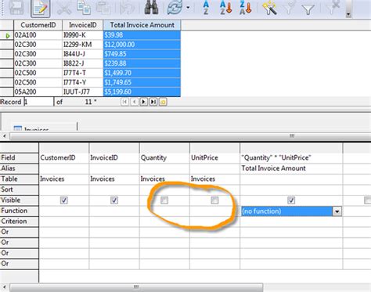Click the AutoFilter wand icon
Viewport: 371px width, 292px height.
(x=269, y=7)
